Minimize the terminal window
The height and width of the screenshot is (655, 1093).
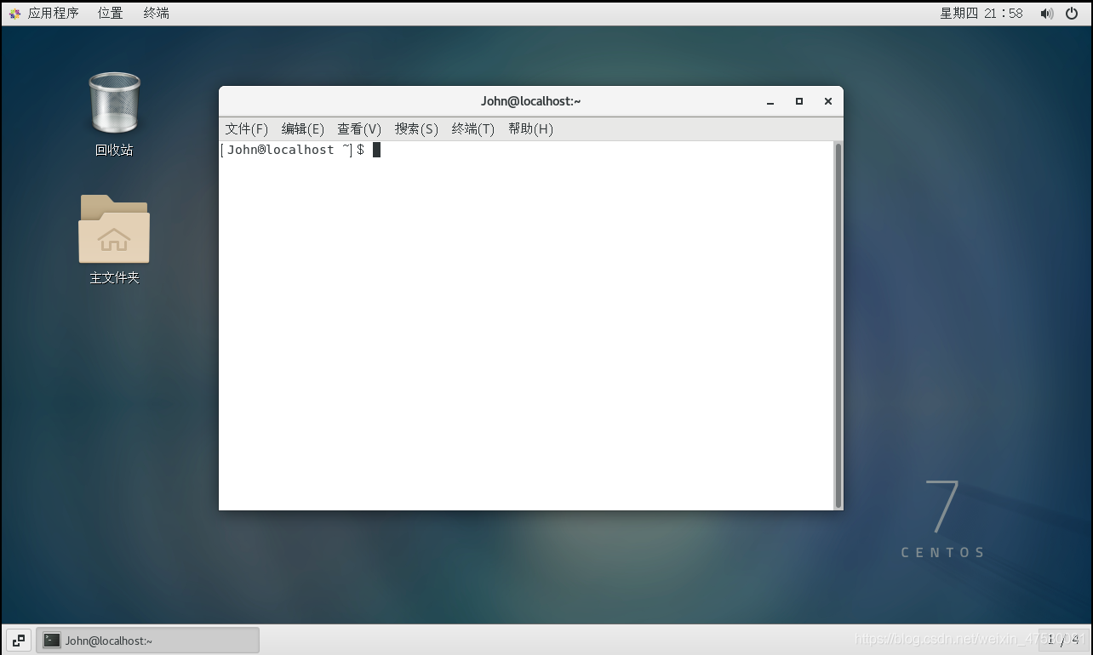coord(770,101)
